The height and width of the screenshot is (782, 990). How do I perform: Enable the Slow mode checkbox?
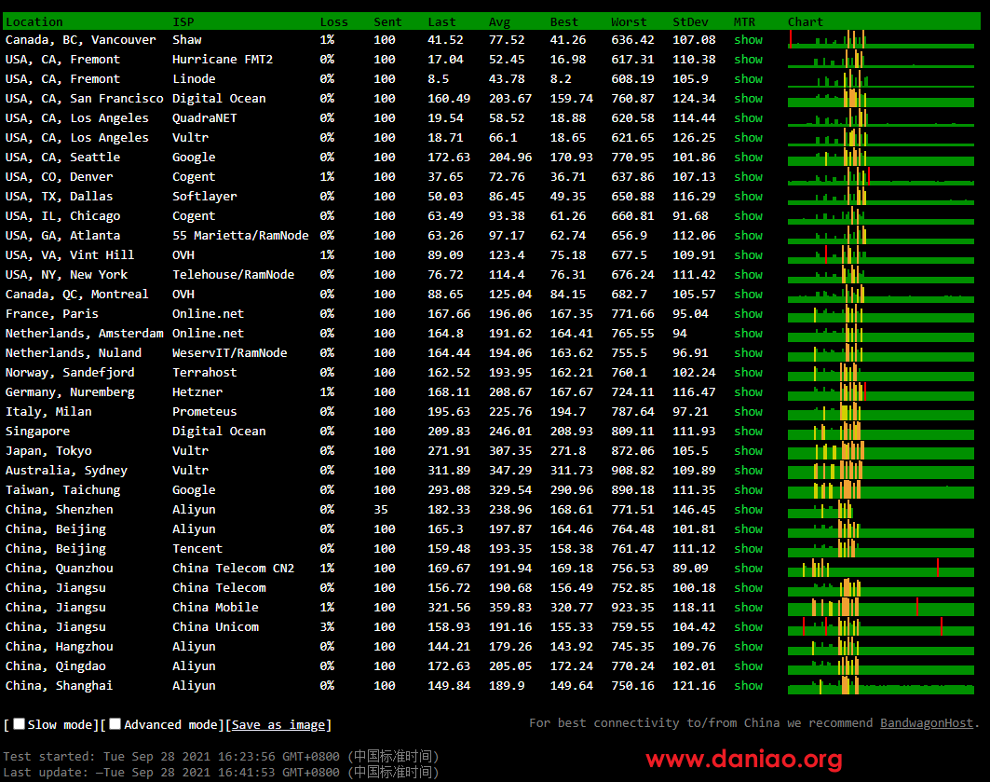20,724
